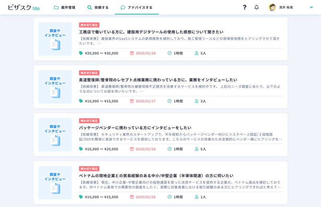Click the folder icon beside 案件管理

click(56, 8)
